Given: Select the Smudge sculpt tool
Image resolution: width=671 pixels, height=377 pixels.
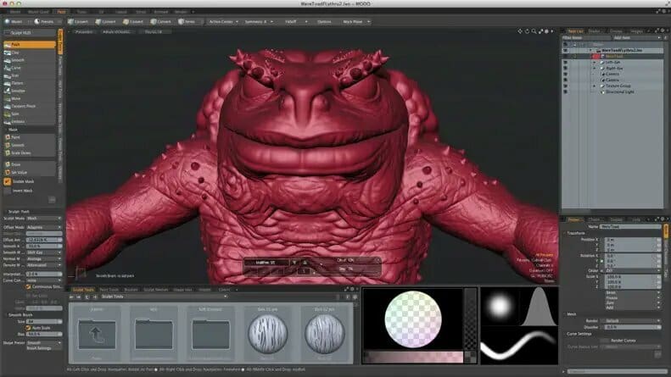Looking at the screenshot, I should tap(29, 91).
